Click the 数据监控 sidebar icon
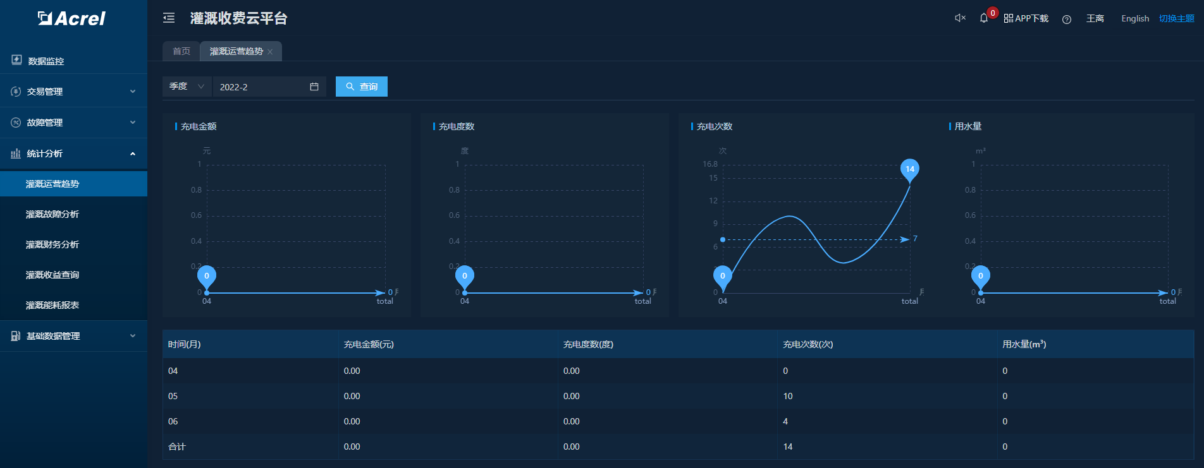The image size is (1204, 468). coord(16,60)
